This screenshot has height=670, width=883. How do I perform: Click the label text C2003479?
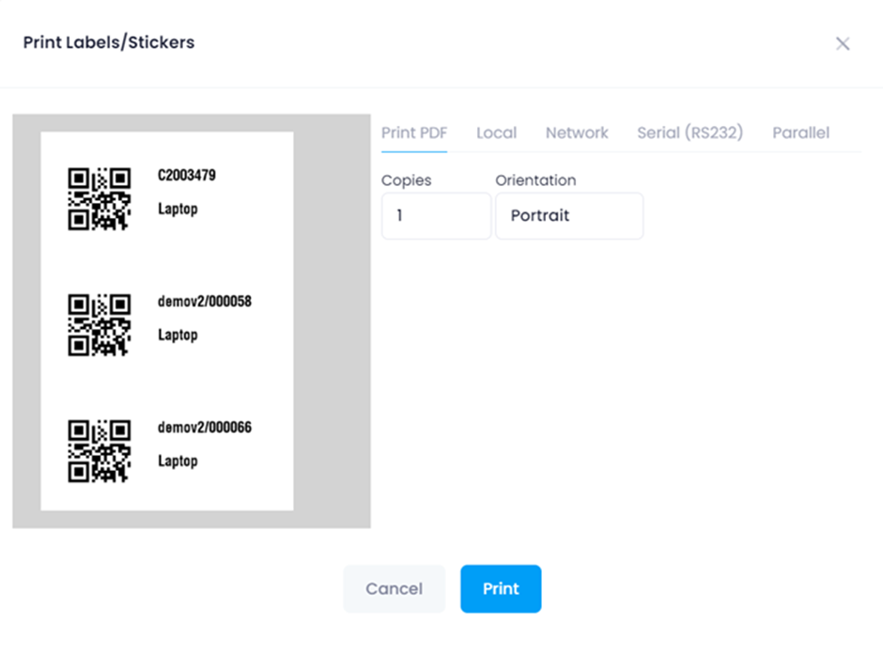tap(186, 175)
